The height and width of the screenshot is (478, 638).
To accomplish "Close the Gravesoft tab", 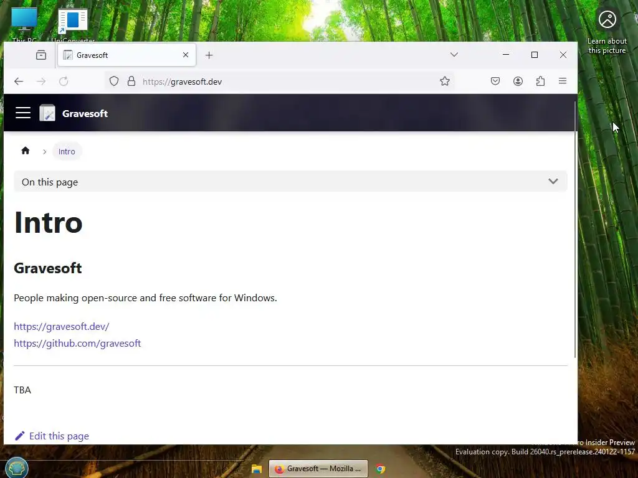I will click(186, 55).
